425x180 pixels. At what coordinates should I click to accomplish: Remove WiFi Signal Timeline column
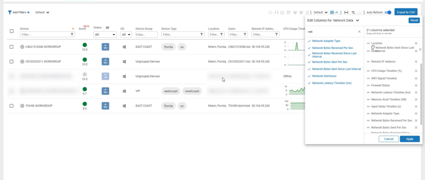(x=416, y=78)
